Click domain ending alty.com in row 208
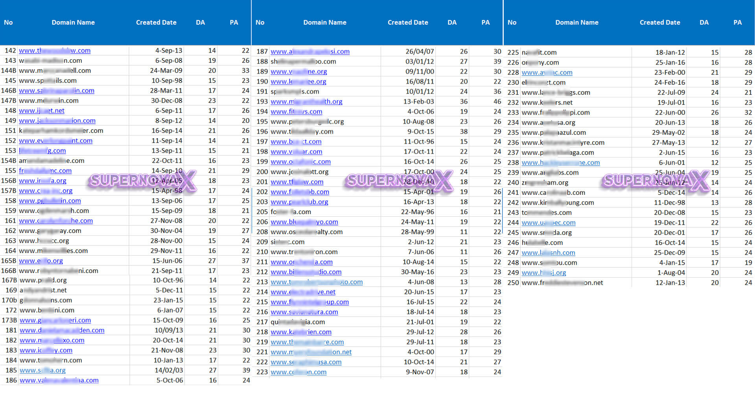Image resolution: width=755 pixels, height=395 pixels. (306, 232)
